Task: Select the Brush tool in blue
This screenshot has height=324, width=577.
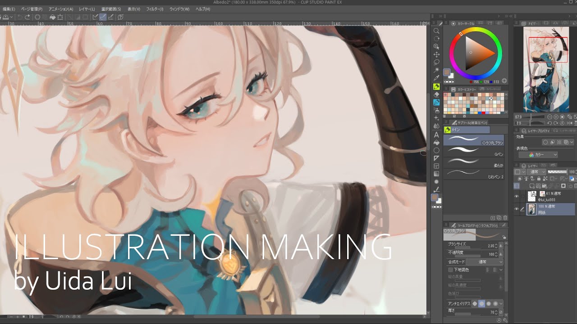Action: tap(436, 103)
